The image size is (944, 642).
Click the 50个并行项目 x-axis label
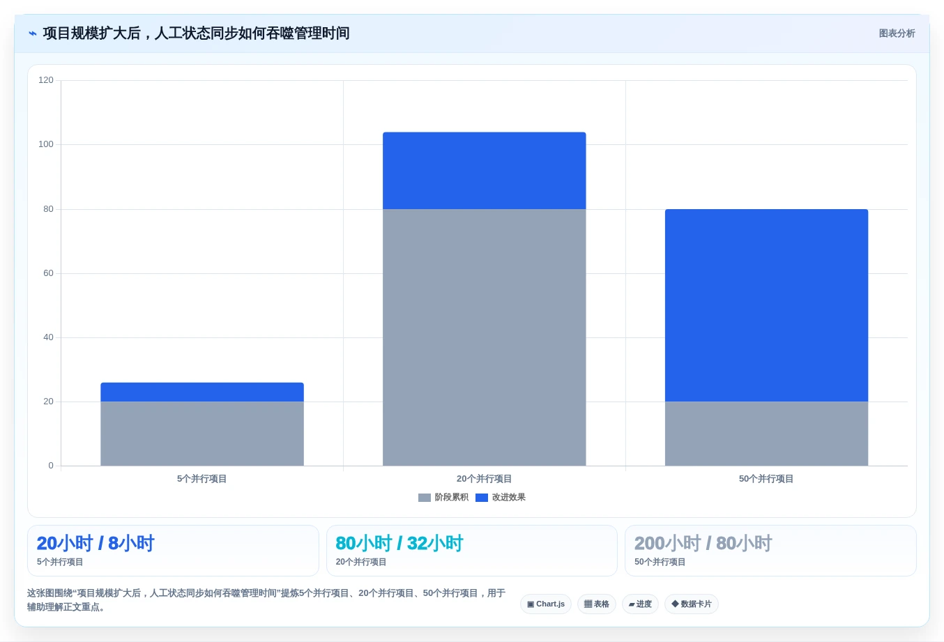(x=767, y=479)
